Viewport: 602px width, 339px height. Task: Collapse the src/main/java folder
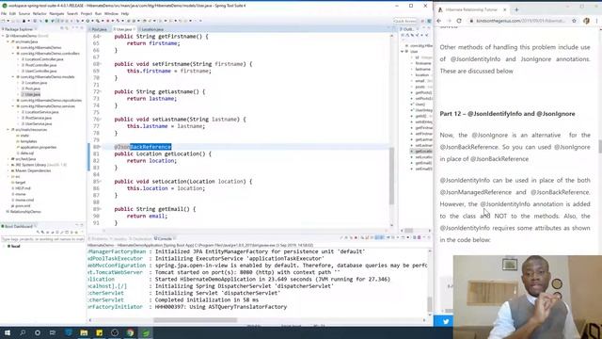coord(8,41)
